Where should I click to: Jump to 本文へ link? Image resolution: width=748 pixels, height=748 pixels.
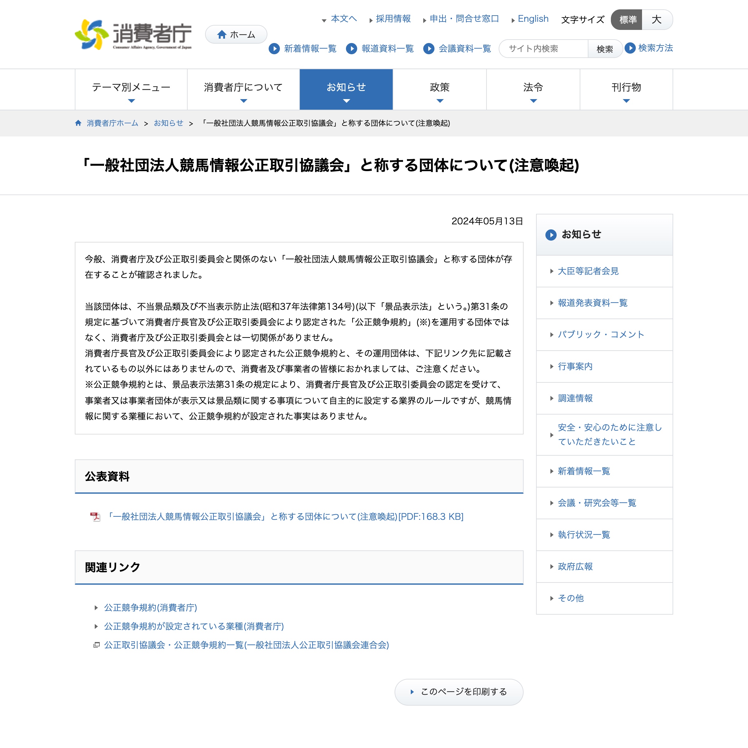(x=344, y=19)
